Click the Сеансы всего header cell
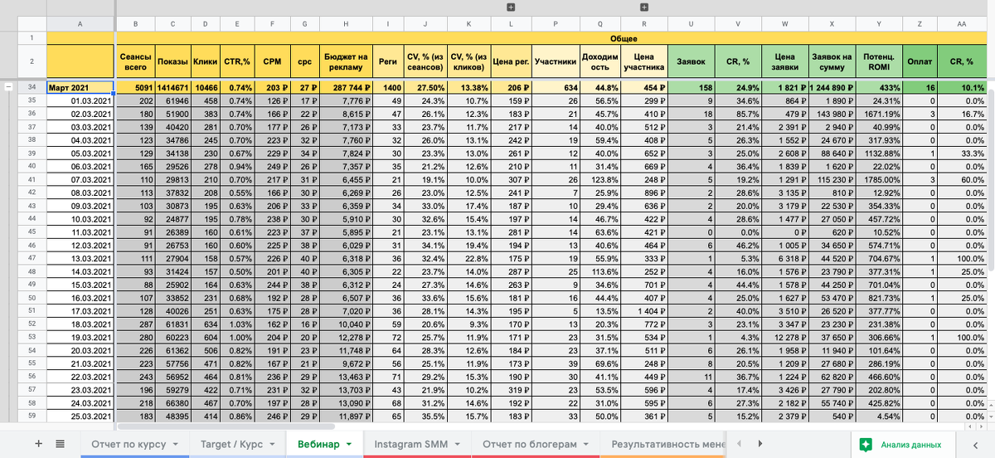The width and height of the screenshot is (995, 458). pos(136,61)
